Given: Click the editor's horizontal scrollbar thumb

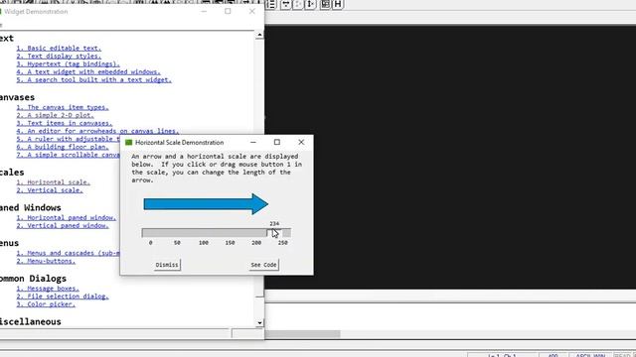Looking at the screenshot, I should [x=302, y=334].
